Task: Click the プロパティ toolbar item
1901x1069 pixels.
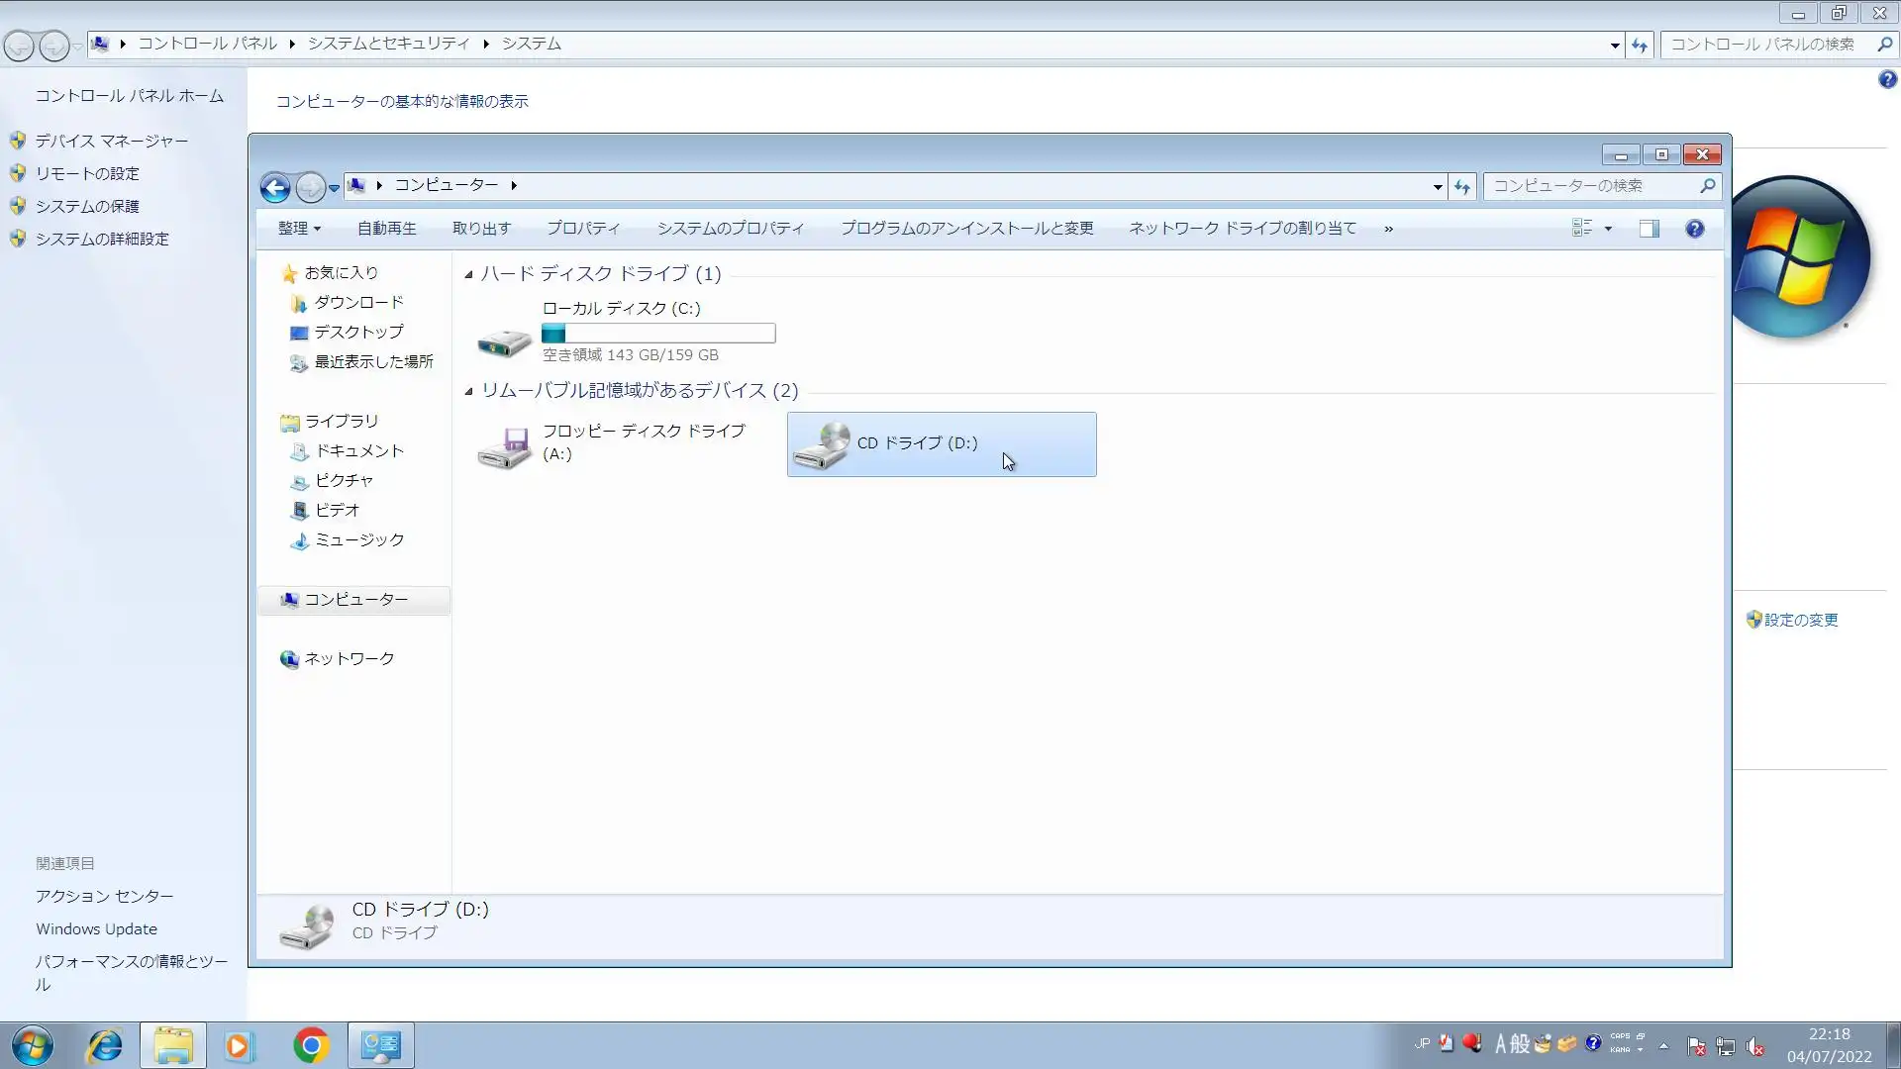Action: click(583, 229)
